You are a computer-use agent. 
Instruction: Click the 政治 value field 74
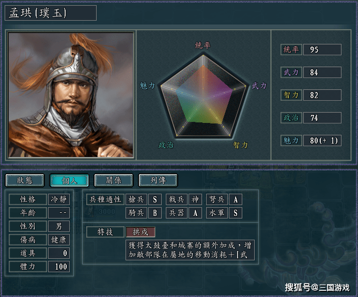tap(322, 118)
